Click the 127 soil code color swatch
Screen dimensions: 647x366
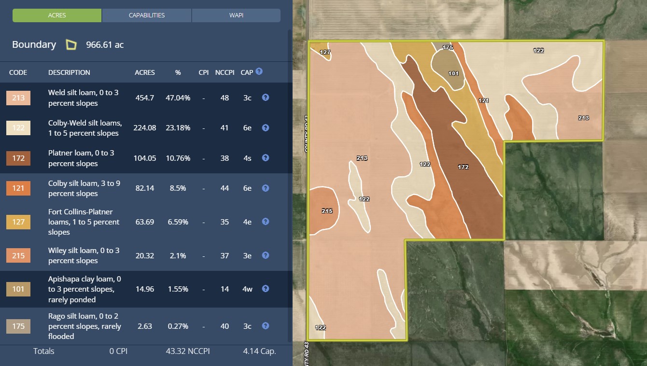point(18,222)
